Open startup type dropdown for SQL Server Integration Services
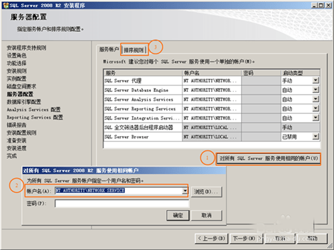Screen dimensions: 334x250 [x=315, y=118]
